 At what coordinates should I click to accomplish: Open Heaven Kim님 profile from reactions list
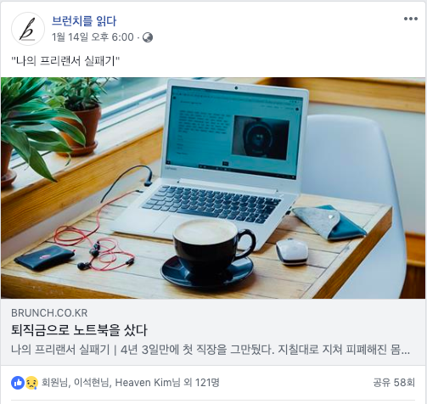point(148,383)
